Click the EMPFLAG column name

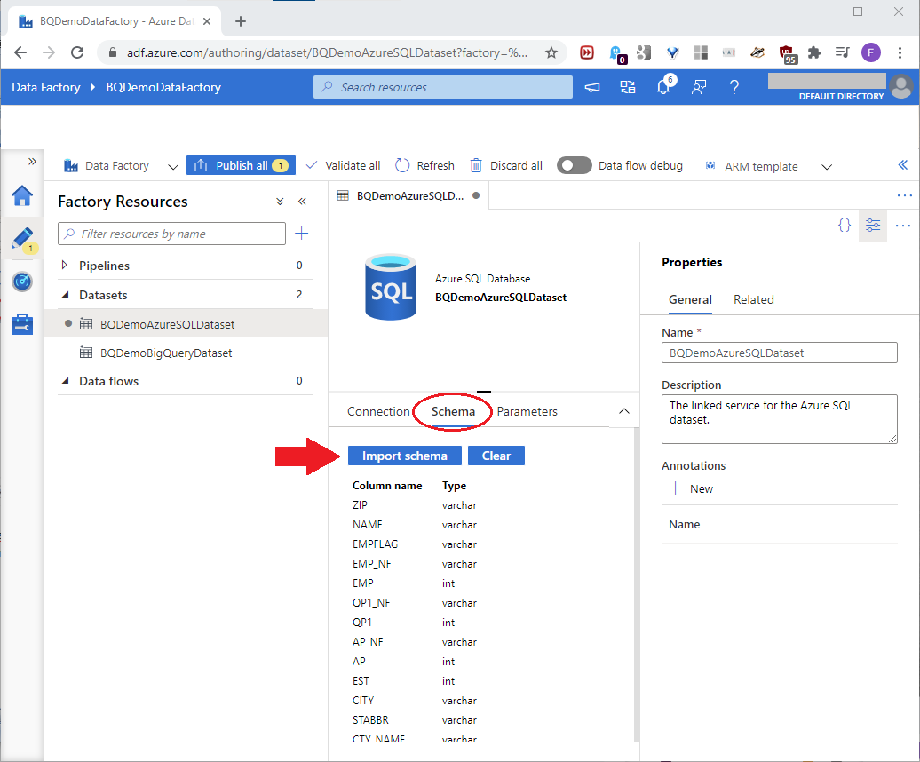(x=375, y=544)
